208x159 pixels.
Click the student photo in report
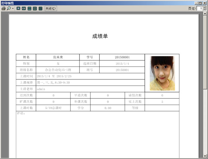(x=162, y=73)
